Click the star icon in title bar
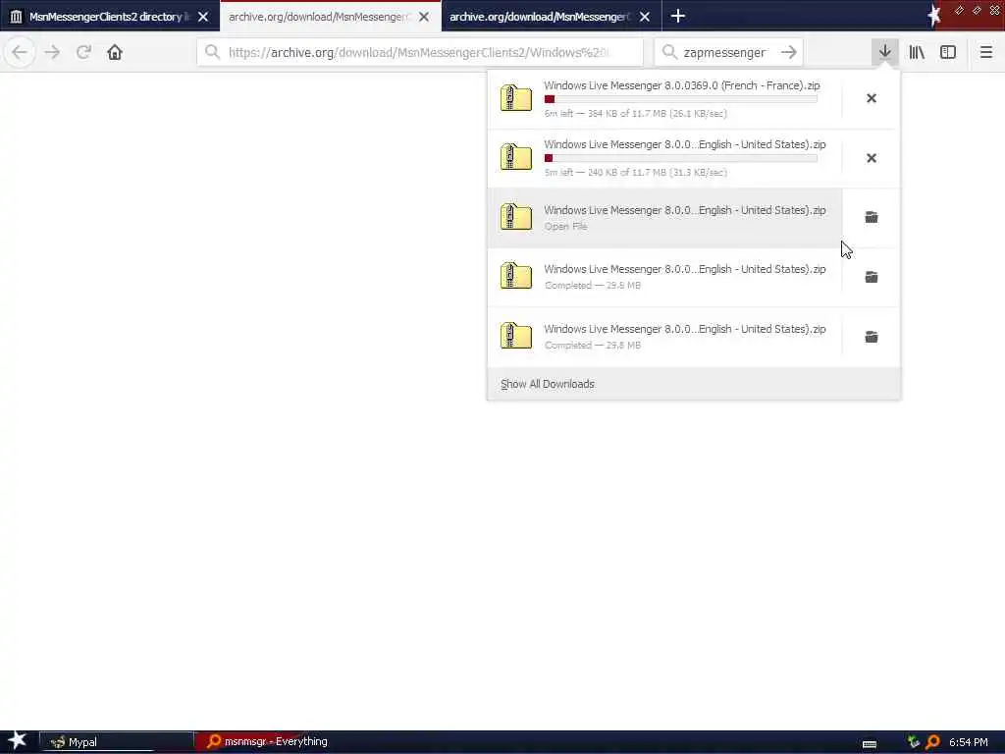Screen dimensions: 1005x754 click(x=934, y=15)
